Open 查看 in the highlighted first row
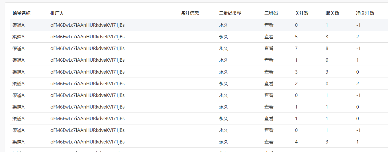 269,25
